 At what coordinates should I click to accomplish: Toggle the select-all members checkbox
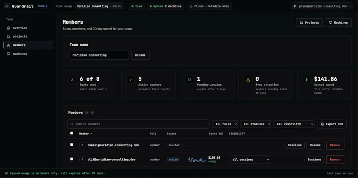[72, 133]
